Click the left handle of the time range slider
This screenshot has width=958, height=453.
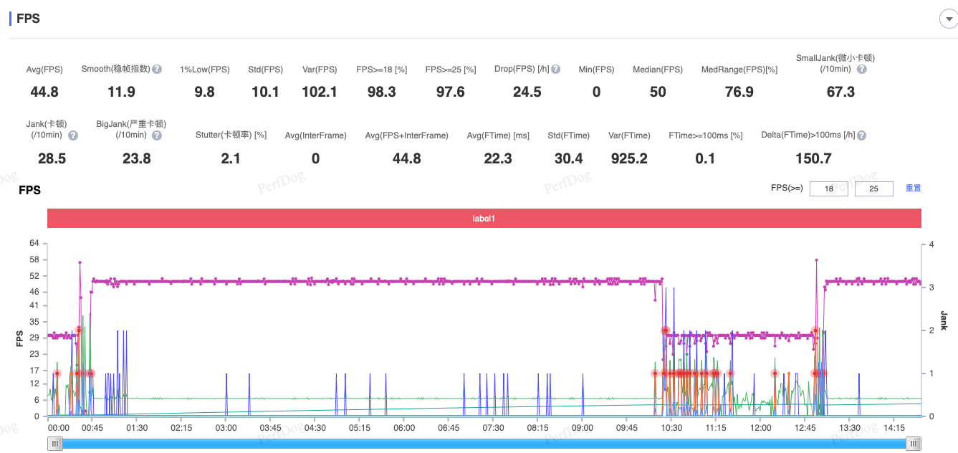(55, 444)
